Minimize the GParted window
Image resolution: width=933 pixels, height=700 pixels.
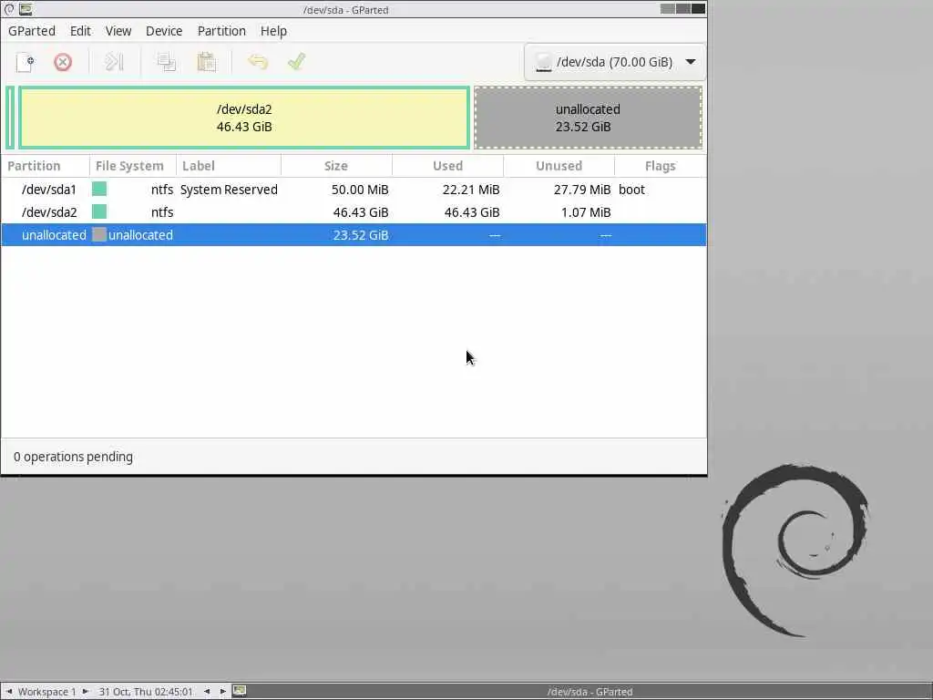tap(668, 8)
